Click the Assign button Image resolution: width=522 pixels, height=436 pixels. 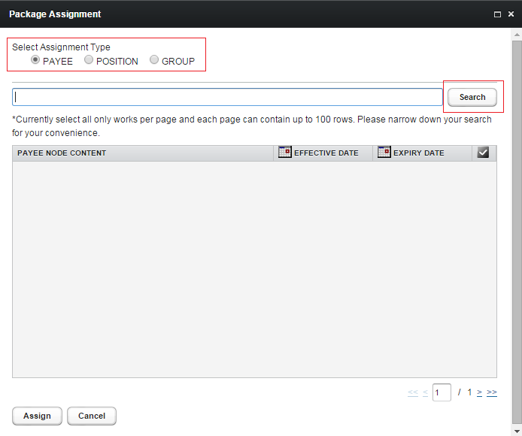tap(37, 416)
